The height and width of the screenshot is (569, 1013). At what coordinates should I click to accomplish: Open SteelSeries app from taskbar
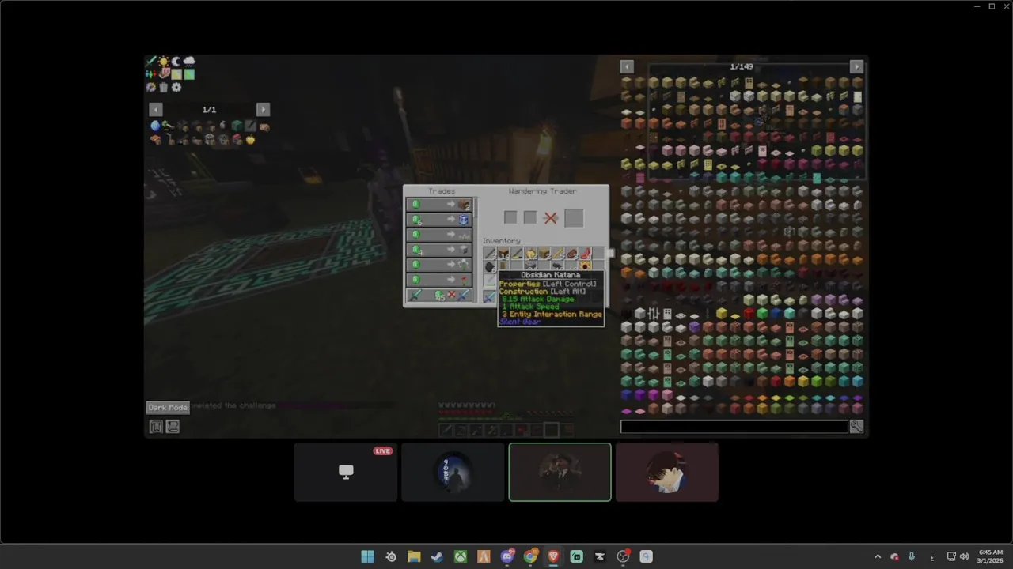click(x=391, y=556)
